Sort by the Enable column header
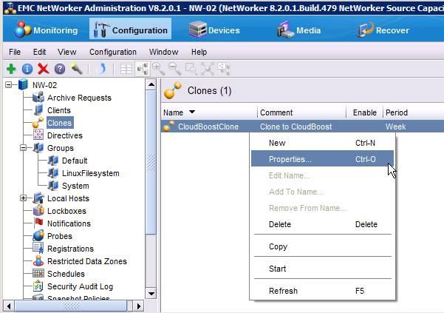The image size is (444, 313). [x=364, y=112]
